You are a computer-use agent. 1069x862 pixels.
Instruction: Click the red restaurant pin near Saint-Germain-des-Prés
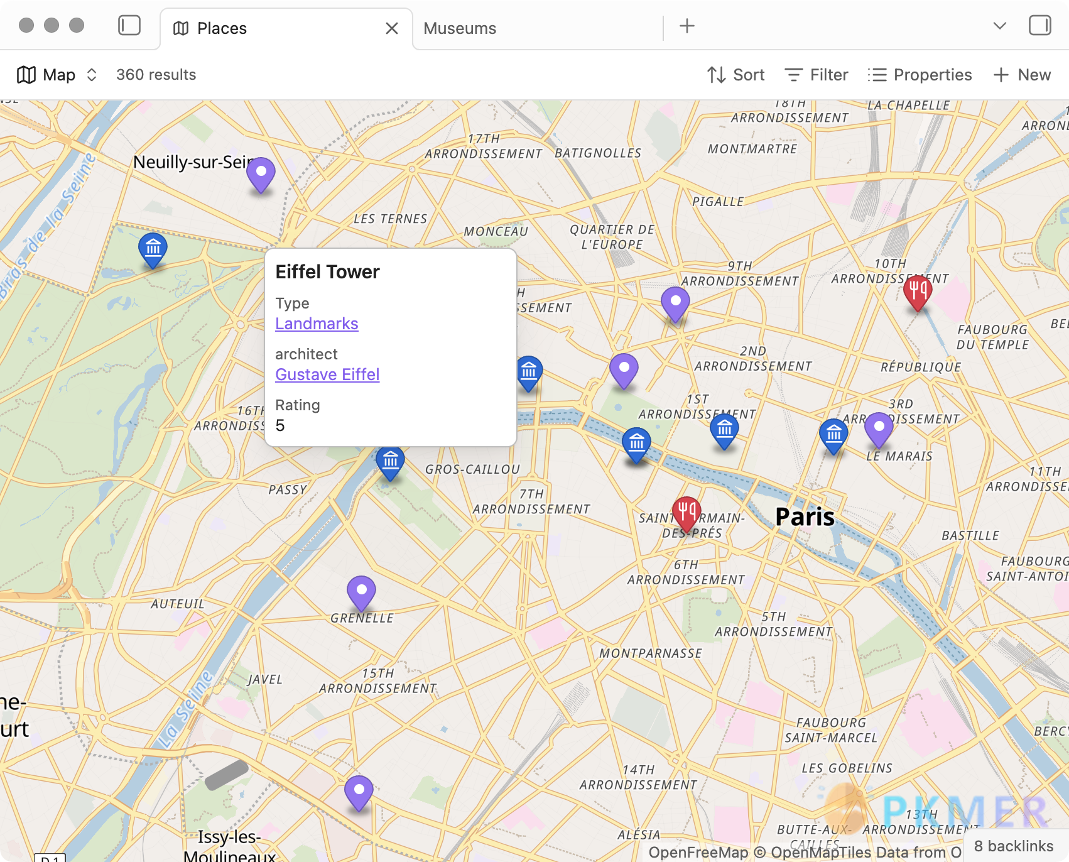coord(686,512)
